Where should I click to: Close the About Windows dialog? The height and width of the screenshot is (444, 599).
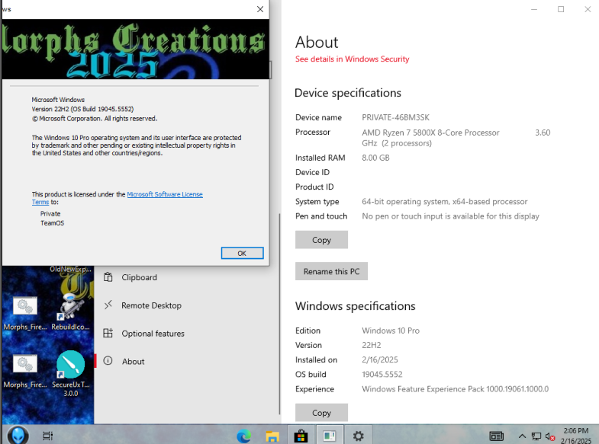[260, 9]
